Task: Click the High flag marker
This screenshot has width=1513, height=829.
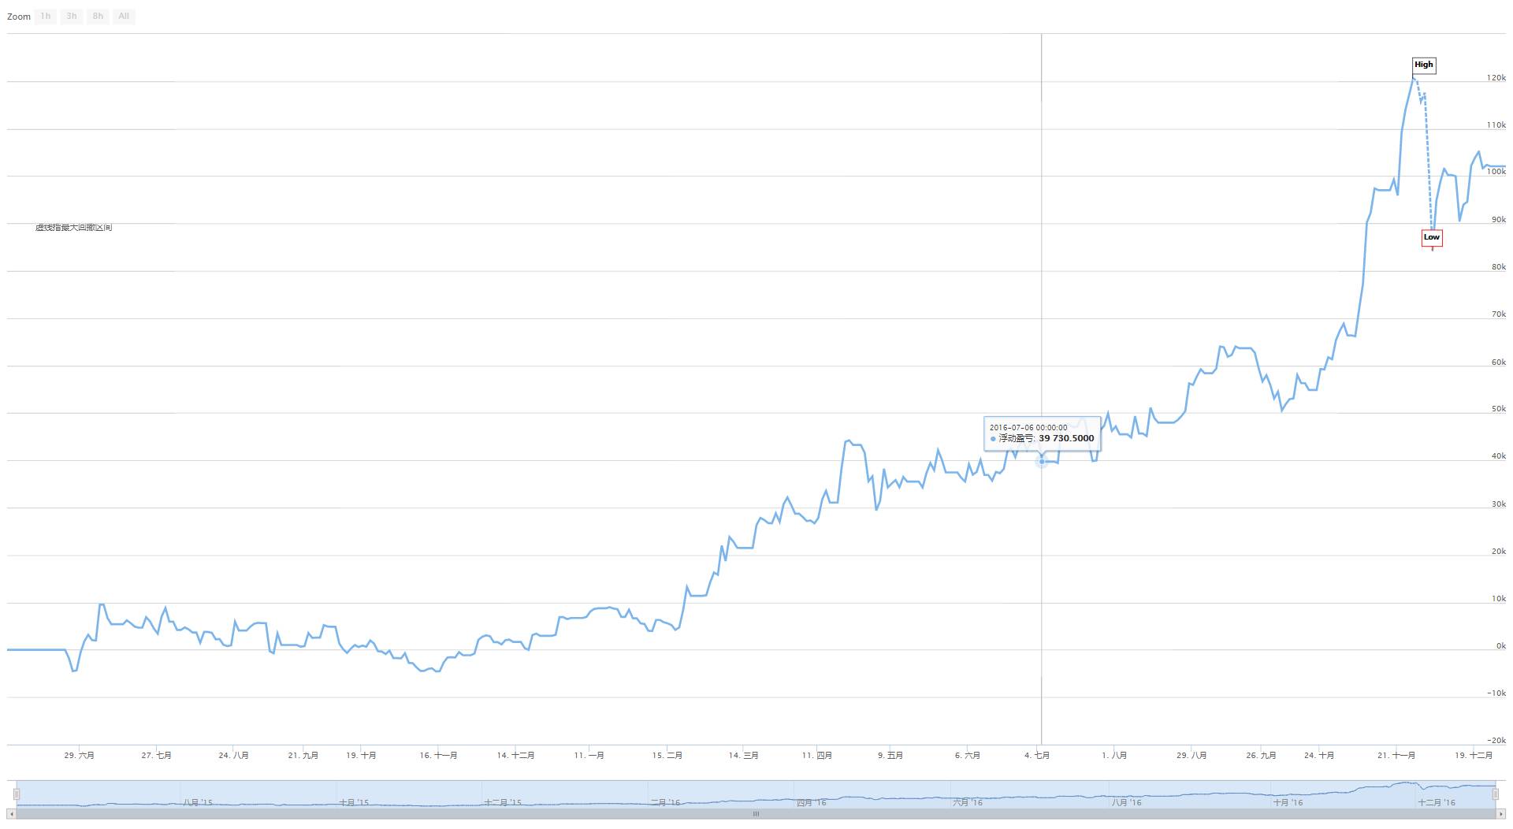Action: pyautogui.click(x=1423, y=65)
